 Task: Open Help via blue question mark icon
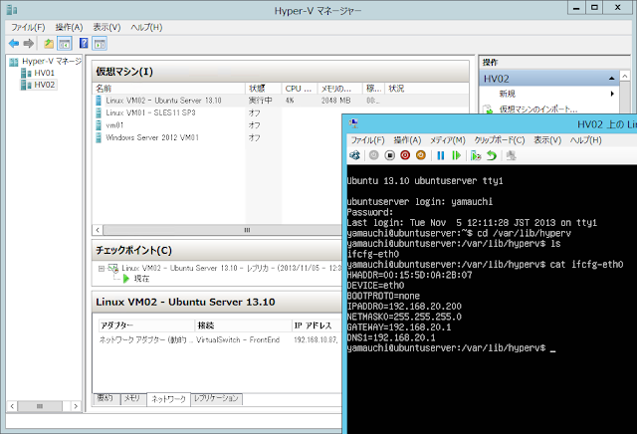[x=84, y=43]
